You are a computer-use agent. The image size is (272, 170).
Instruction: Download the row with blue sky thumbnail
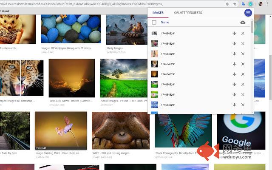pyautogui.click(x=234, y=105)
